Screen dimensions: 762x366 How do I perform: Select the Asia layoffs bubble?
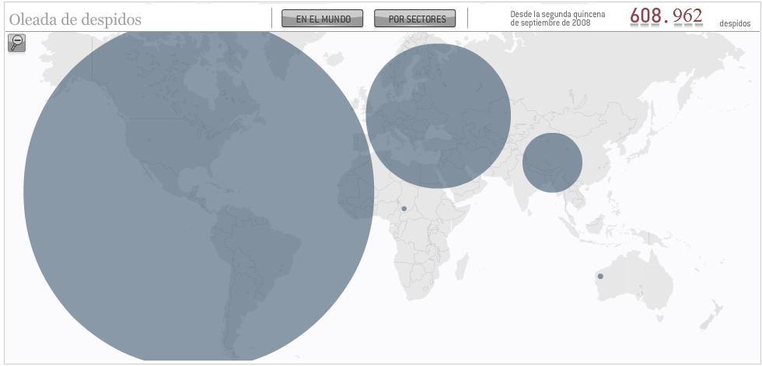[x=553, y=162]
